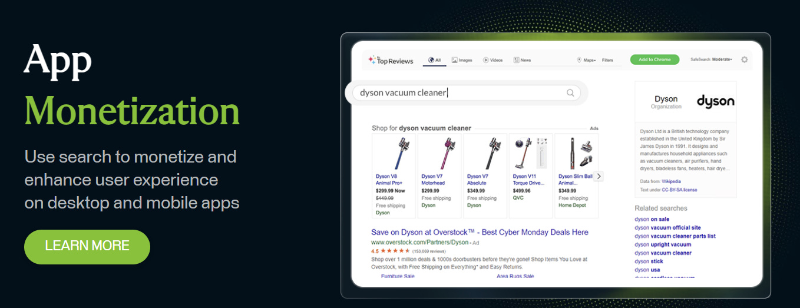Click the Add to Chrome button
The width and height of the screenshot is (800, 308).
[654, 59]
